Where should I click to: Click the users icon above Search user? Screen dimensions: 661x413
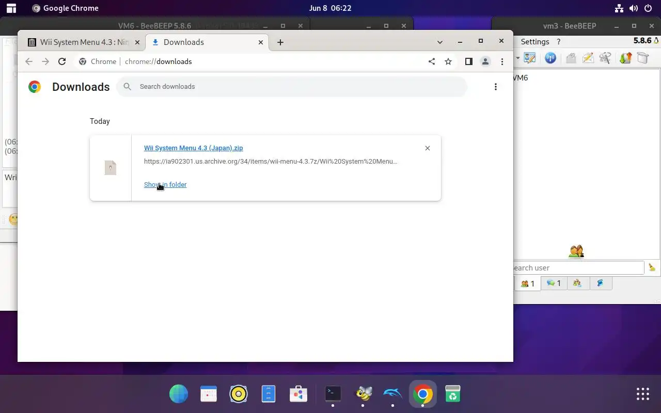[x=576, y=251]
